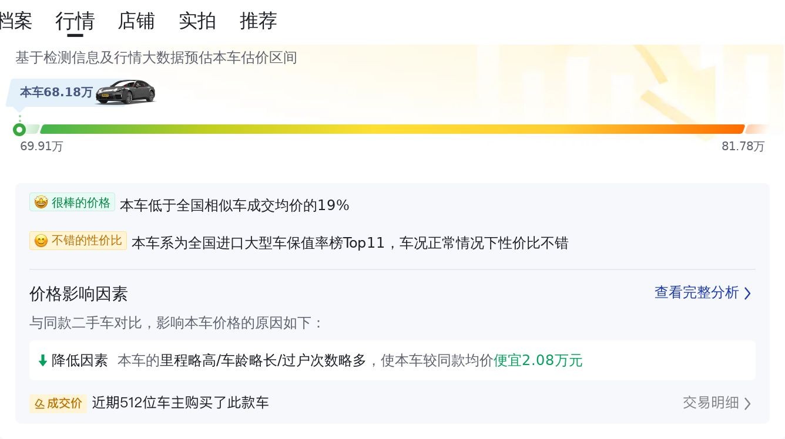Image resolution: width=785 pixels, height=439 pixels.
Task: Open the 交易明细 text link
Action: 710,403
